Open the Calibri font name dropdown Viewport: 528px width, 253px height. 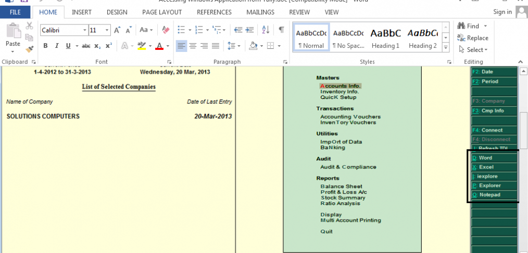coord(85,30)
